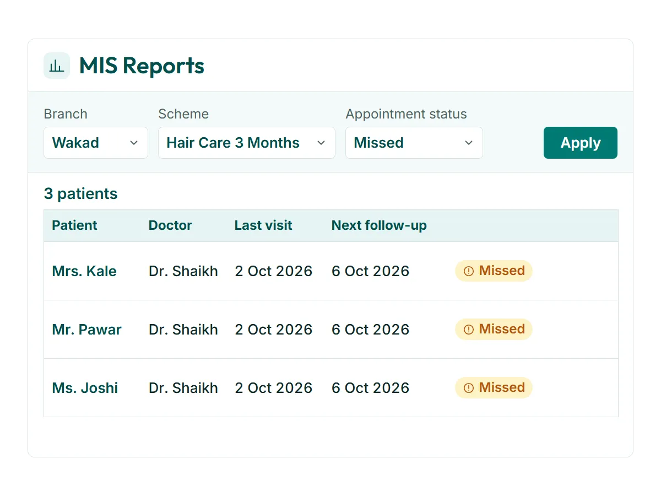The image size is (661, 496).
Task: Click the Next follow-up column header
Action: coord(379,225)
